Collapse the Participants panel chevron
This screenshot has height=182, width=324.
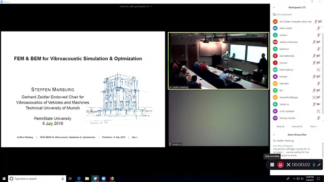tap(274, 7)
